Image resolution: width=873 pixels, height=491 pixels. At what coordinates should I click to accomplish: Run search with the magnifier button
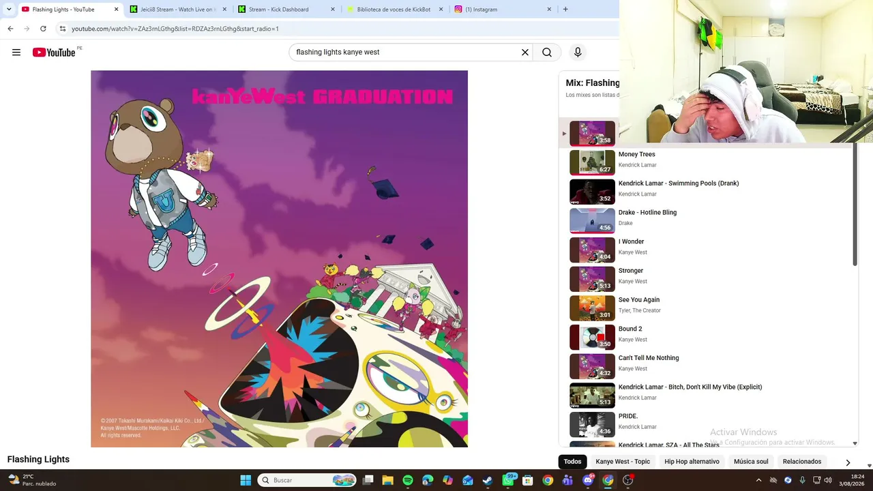547,53
